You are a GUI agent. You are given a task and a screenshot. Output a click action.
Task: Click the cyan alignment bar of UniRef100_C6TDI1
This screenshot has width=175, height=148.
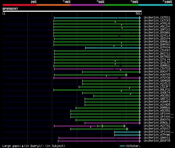pos(97,18)
